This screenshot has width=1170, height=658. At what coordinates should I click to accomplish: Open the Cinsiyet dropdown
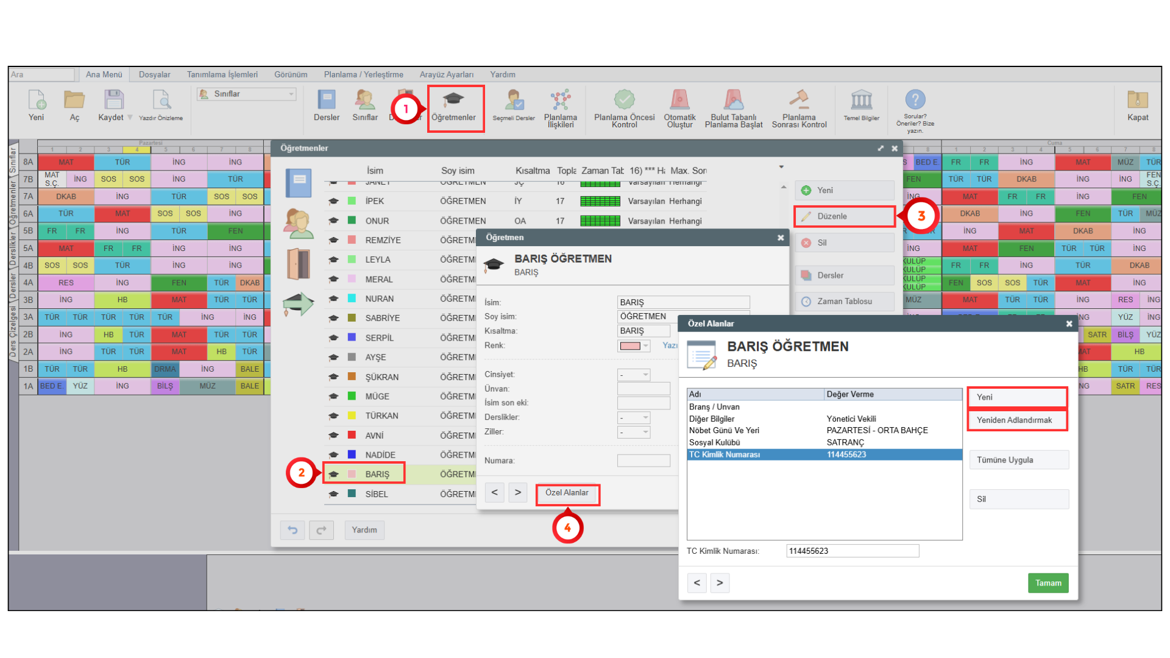tap(634, 375)
